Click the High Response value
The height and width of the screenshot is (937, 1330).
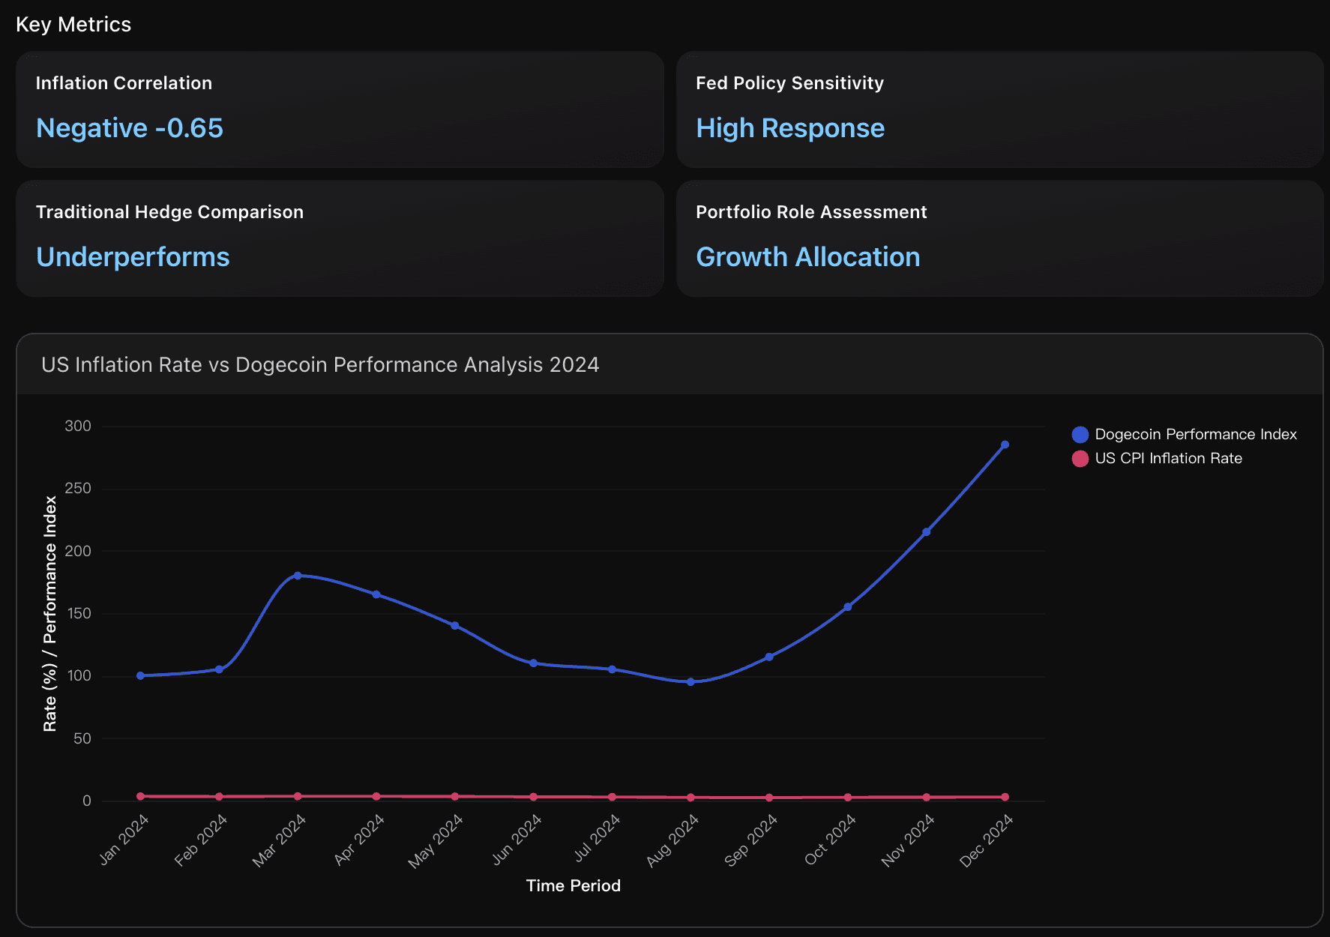click(790, 128)
